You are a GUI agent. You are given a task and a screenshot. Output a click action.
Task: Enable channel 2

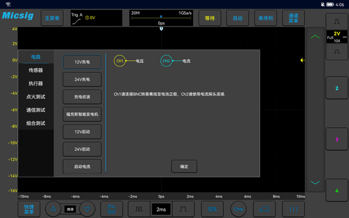pos(337,88)
